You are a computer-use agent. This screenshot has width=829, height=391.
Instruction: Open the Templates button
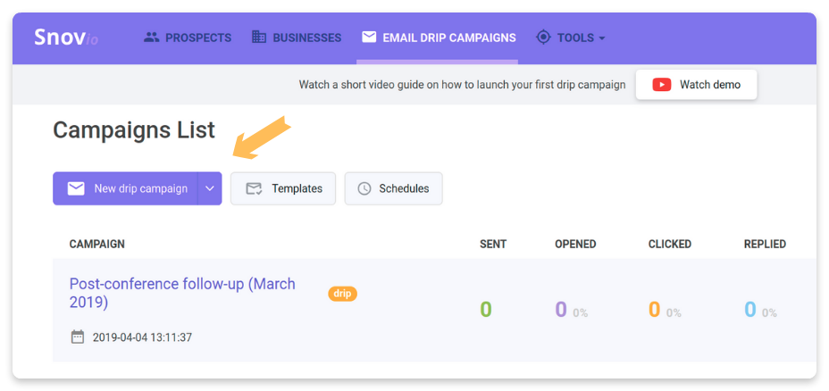click(x=283, y=188)
